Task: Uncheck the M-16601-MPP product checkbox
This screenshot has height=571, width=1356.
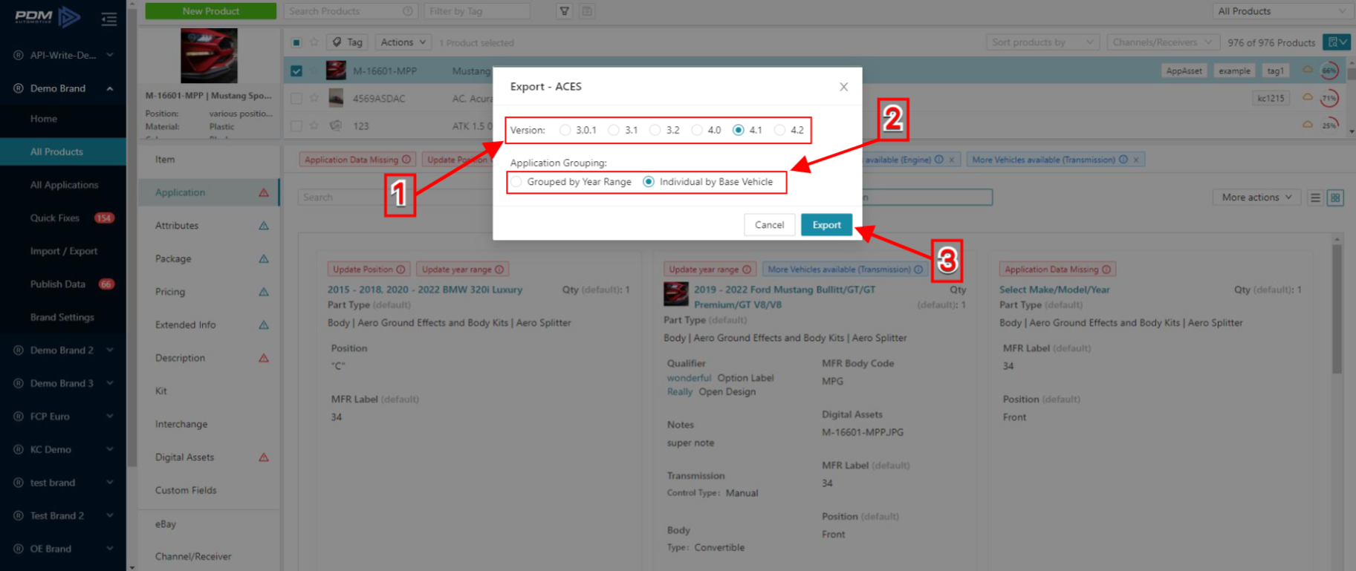Action: (296, 71)
